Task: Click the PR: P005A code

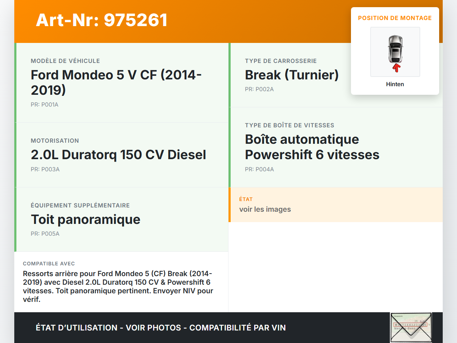Action: point(45,234)
